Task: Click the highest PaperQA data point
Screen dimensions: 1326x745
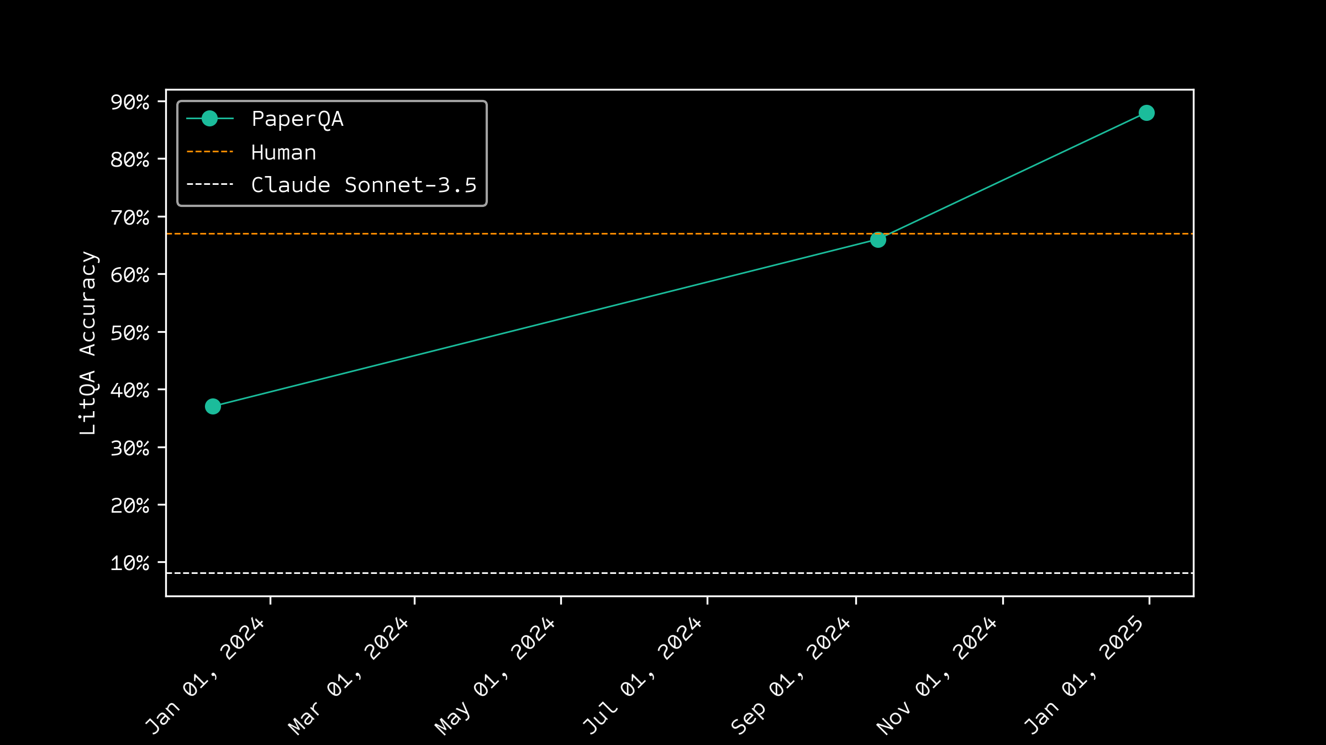Action: point(1146,113)
